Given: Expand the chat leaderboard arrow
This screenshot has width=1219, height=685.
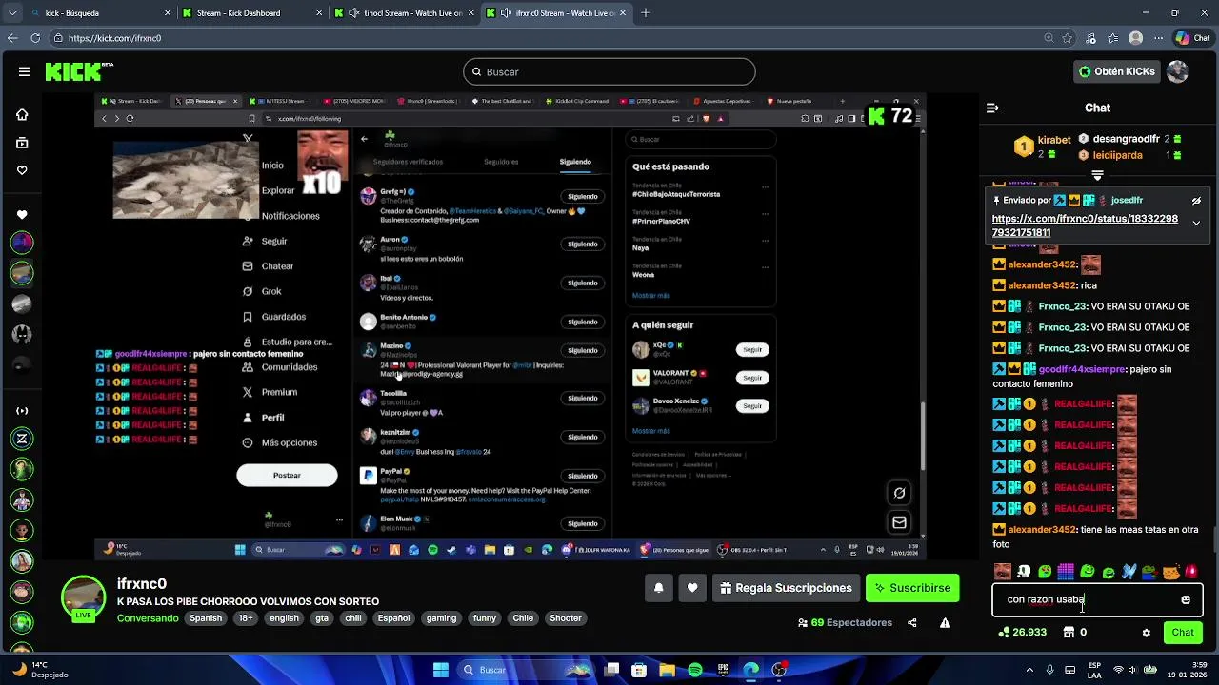Looking at the screenshot, I should [x=1097, y=175].
